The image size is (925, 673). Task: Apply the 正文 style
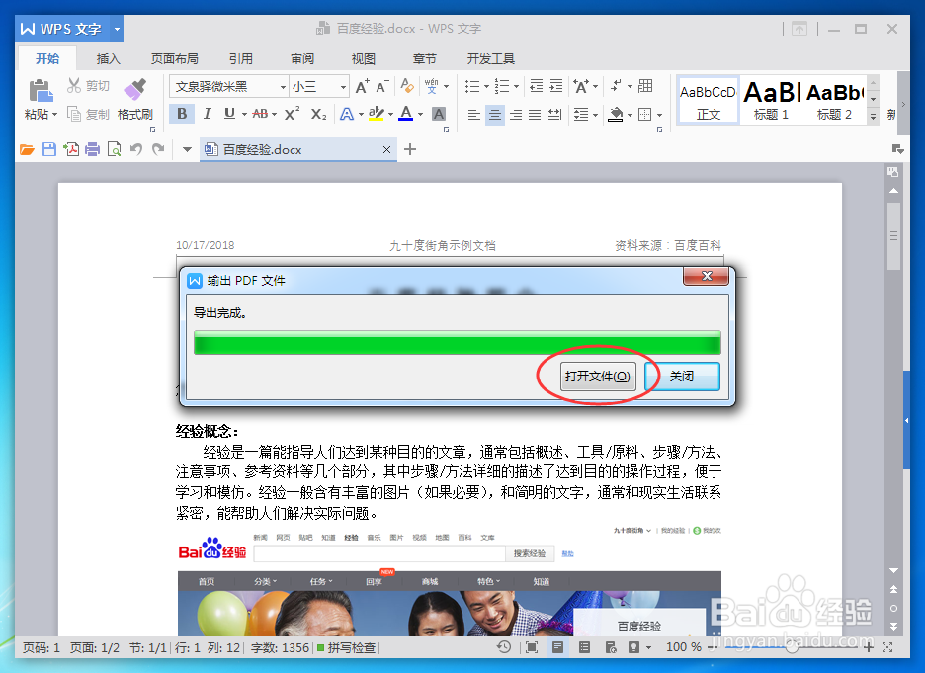pos(708,100)
